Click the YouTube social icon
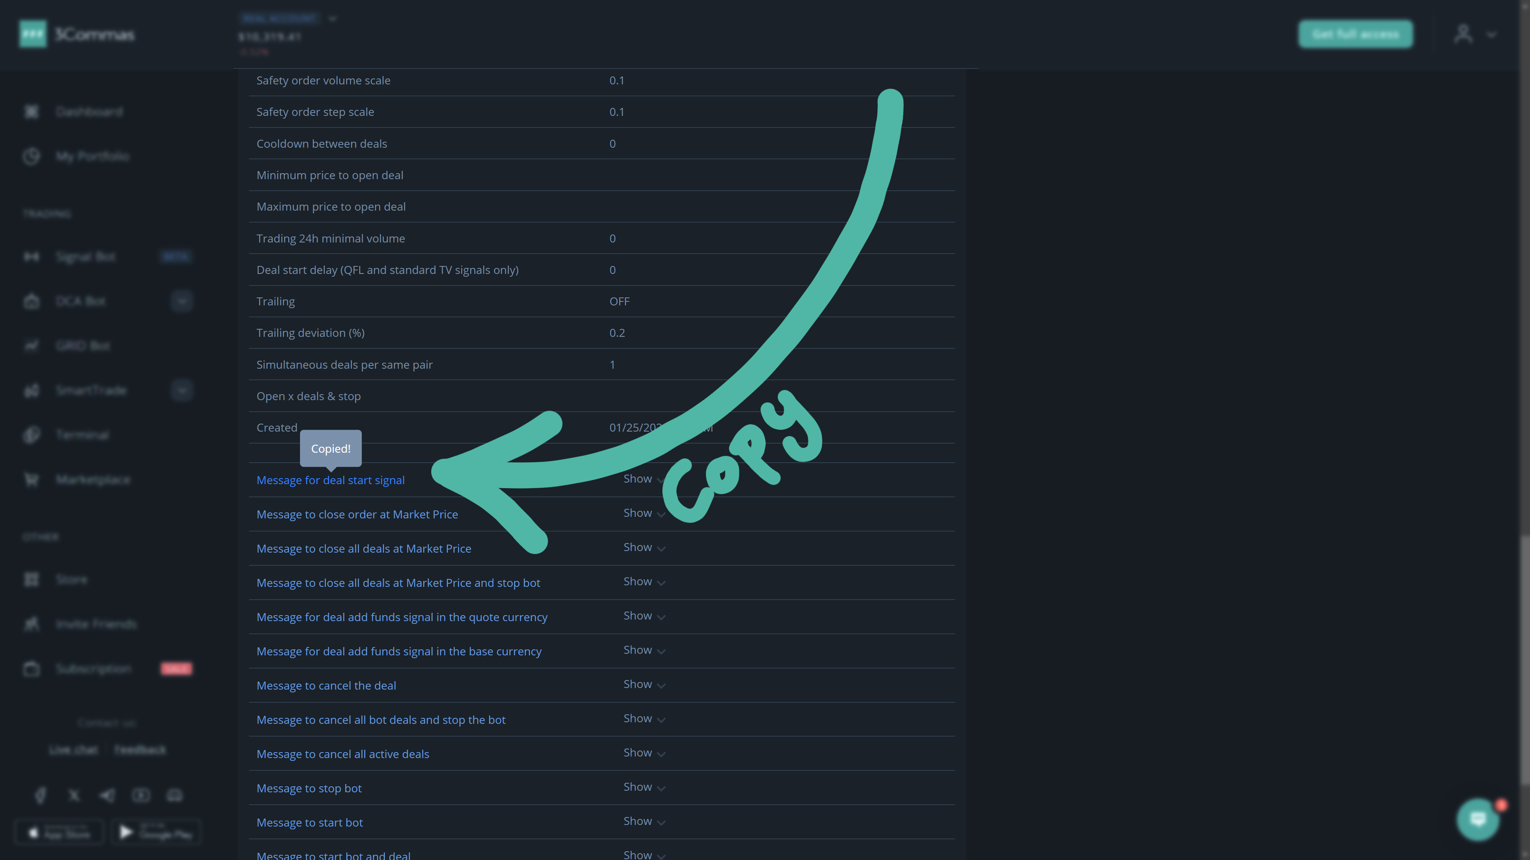Screen dimensions: 1530x860 (141, 795)
